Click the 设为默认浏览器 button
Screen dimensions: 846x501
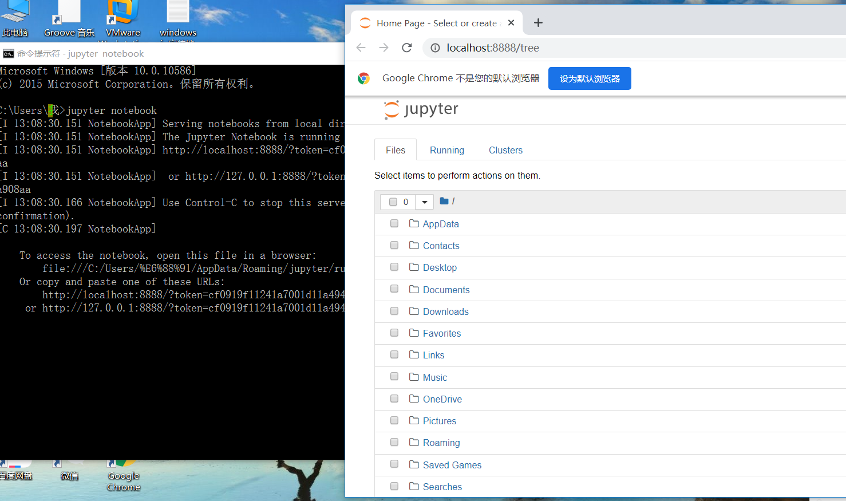[590, 78]
